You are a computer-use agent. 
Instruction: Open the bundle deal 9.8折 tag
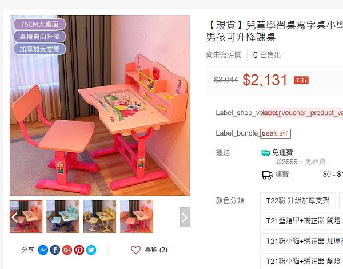[276, 133]
